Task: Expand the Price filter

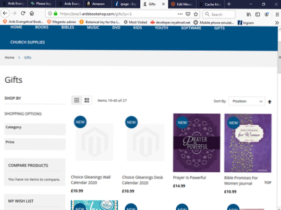Action: 35,144
